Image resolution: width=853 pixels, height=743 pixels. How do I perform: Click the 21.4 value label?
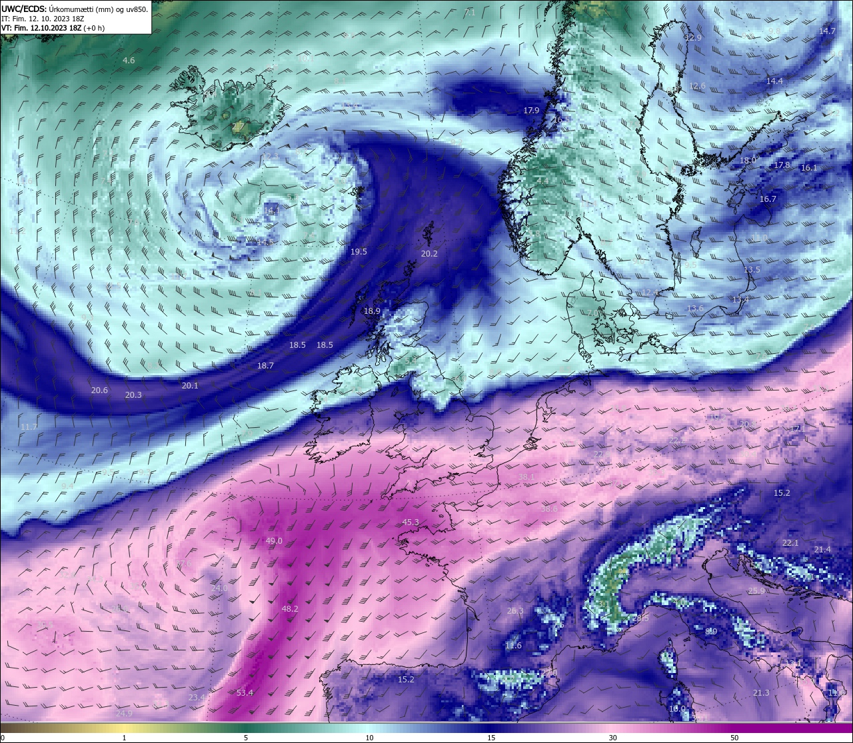pos(822,549)
